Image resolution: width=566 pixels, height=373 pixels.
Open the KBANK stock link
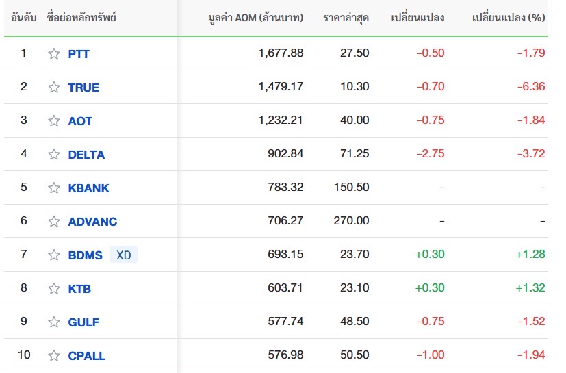pyautogui.click(x=88, y=188)
